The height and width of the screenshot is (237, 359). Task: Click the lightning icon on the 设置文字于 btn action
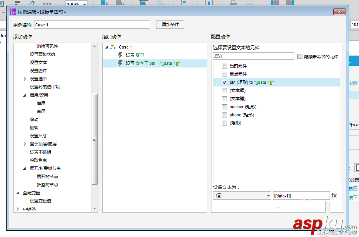(x=120, y=64)
